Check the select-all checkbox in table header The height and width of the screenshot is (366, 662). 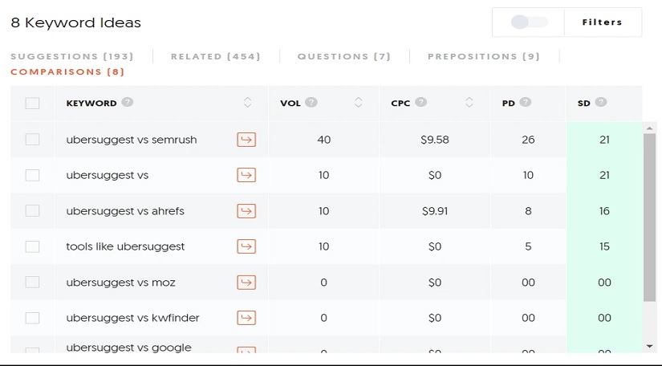tap(33, 103)
